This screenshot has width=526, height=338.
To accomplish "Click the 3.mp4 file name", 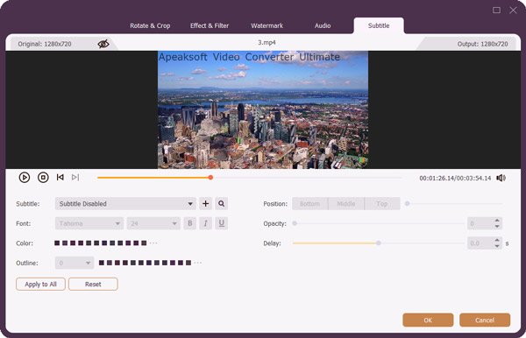I will [267, 43].
